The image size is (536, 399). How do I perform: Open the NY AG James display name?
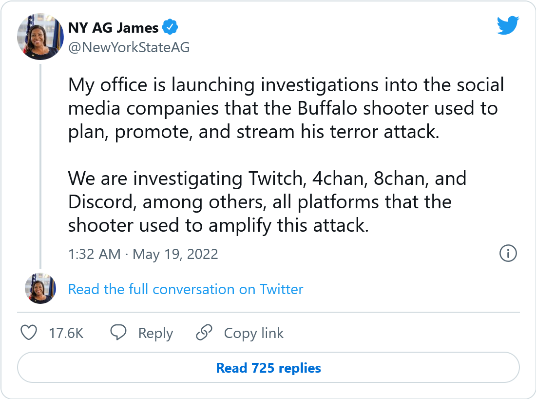tap(113, 28)
